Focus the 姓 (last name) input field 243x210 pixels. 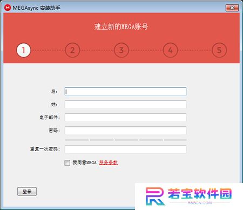(x=125, y=105)
